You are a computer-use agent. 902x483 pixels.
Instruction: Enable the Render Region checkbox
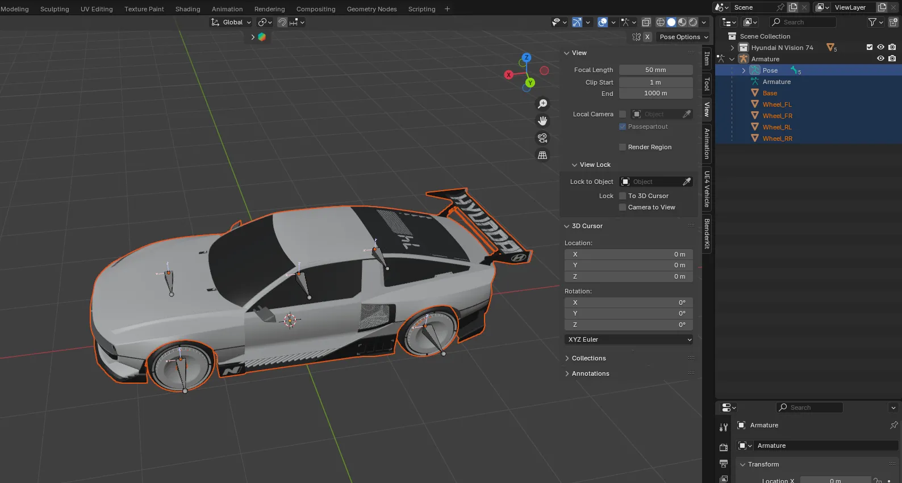pyautogui.click(x=623, y=147)
